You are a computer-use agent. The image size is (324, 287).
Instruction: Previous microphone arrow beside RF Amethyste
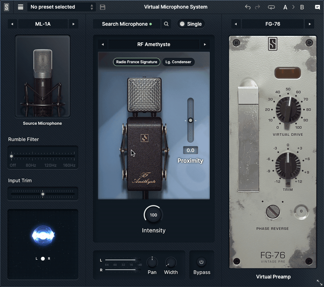(x=103, y=44)
